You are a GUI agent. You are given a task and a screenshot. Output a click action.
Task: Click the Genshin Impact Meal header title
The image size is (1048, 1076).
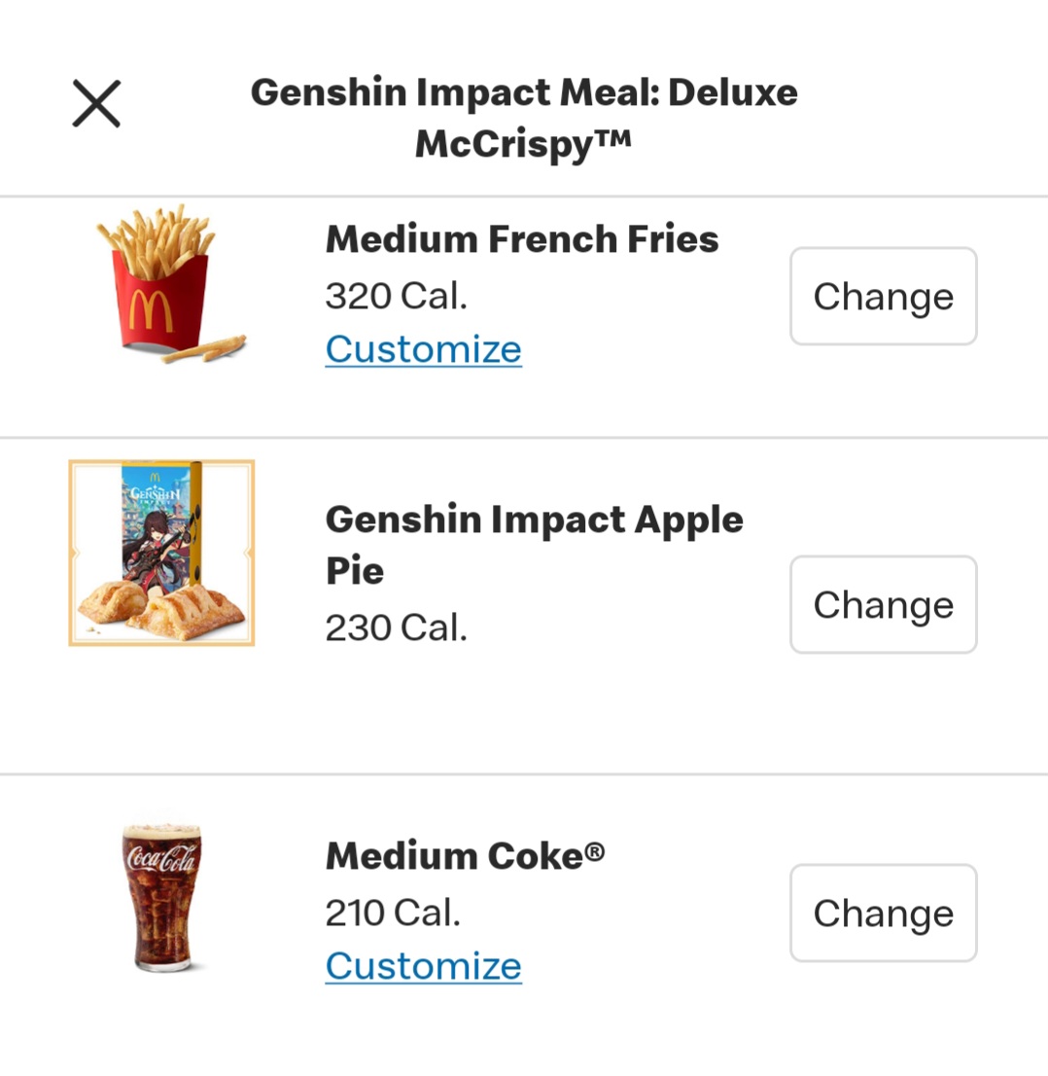point(524,118)
